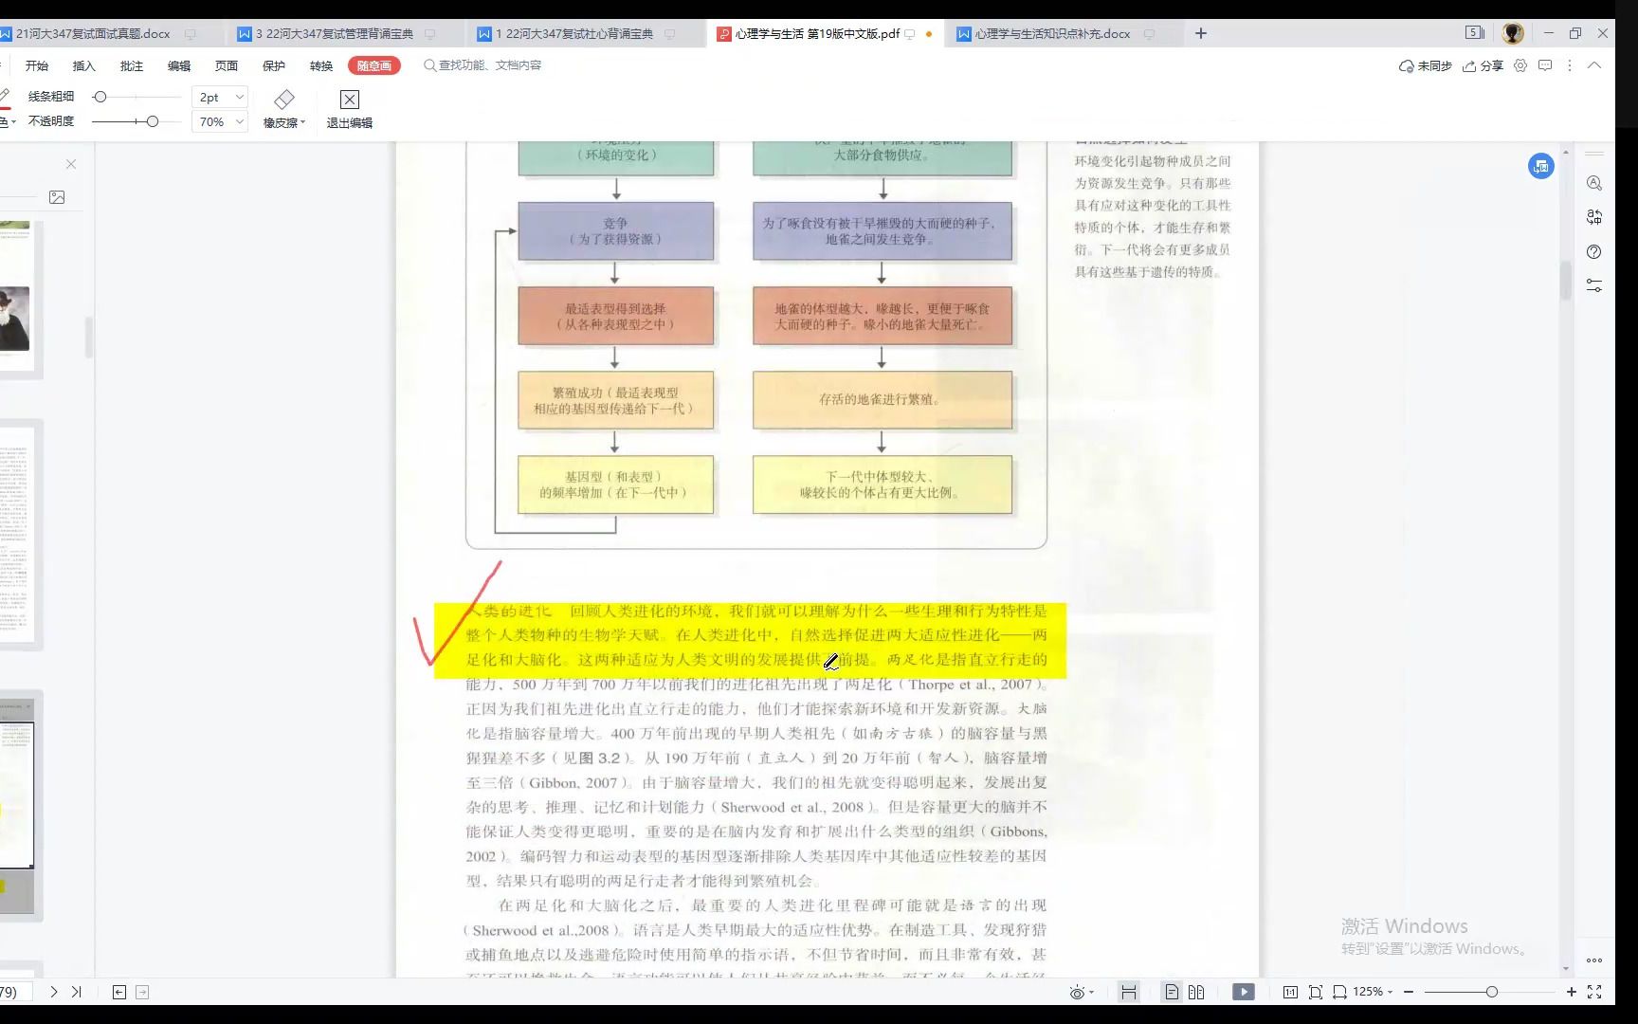Open the search-zoom tool in right sidebar
The image size is (1638, 1024).
(1594, 183)
